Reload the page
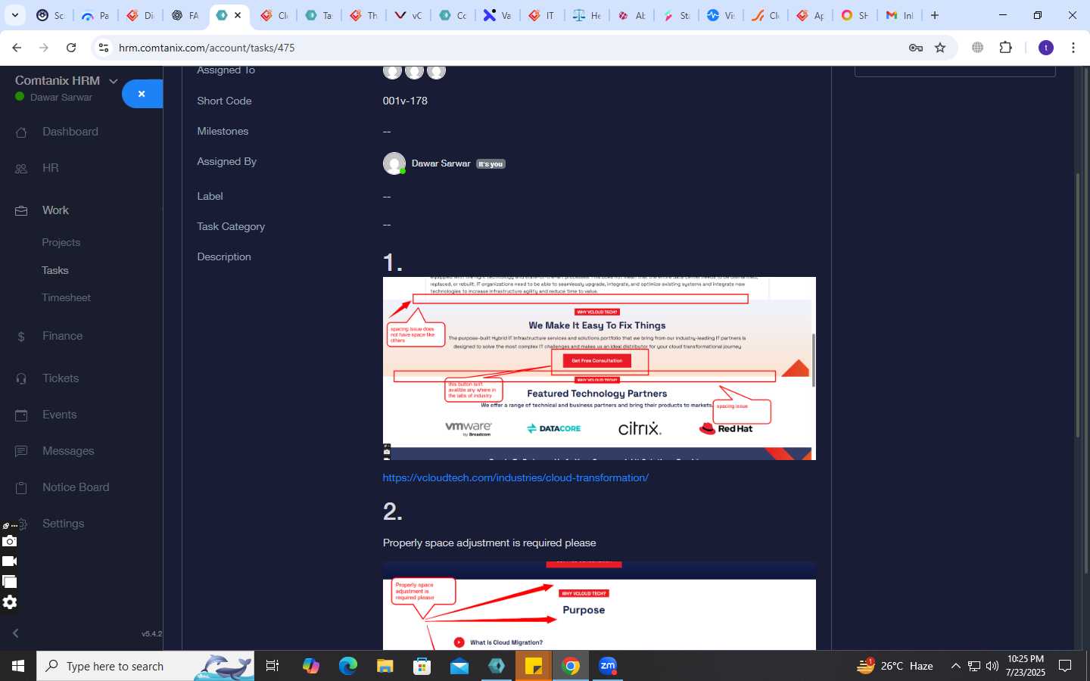 pyautogui.click(x=71, y=48)
